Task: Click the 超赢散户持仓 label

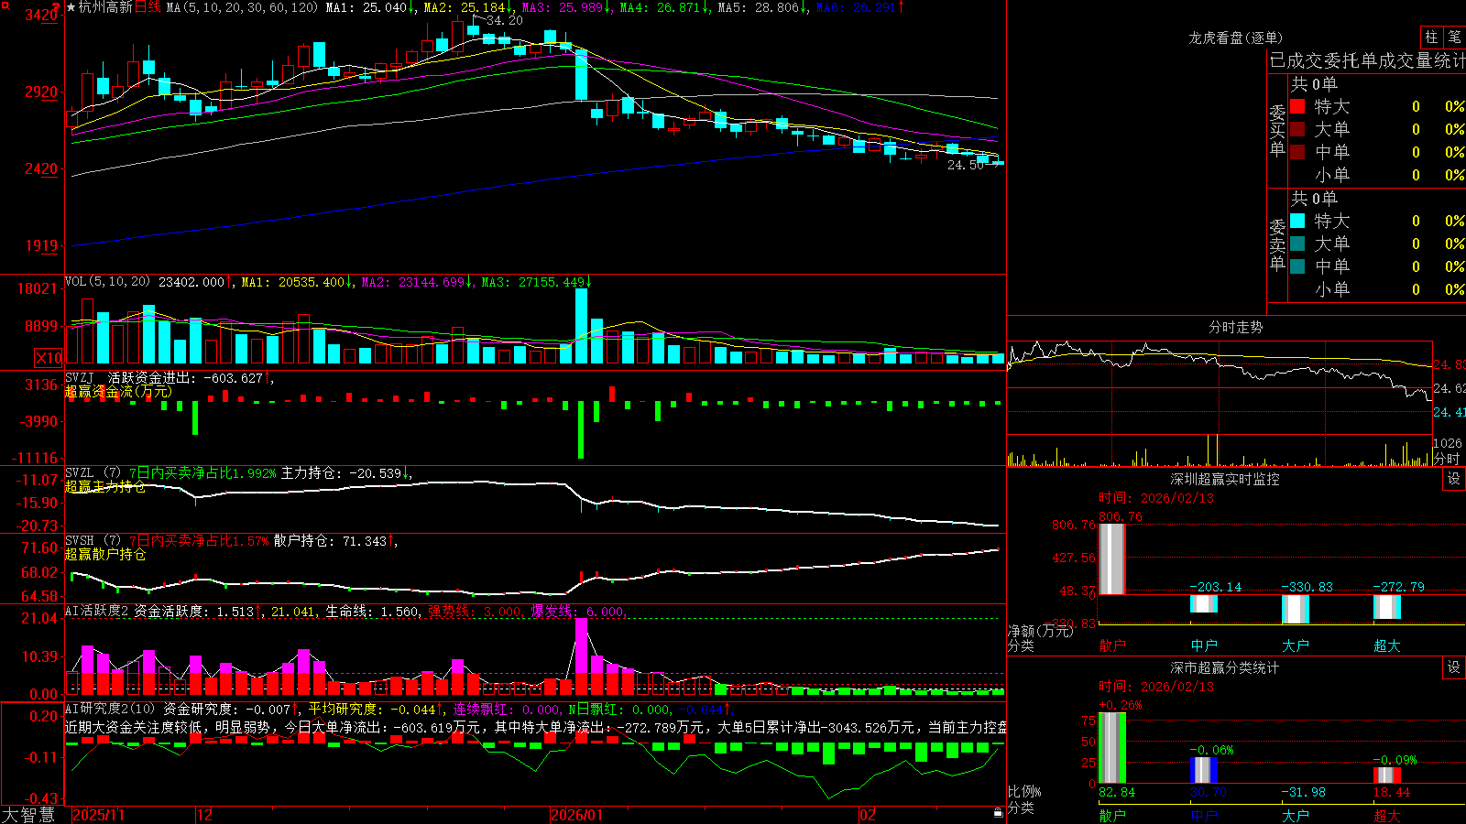Action: click(x=105, y=554)
